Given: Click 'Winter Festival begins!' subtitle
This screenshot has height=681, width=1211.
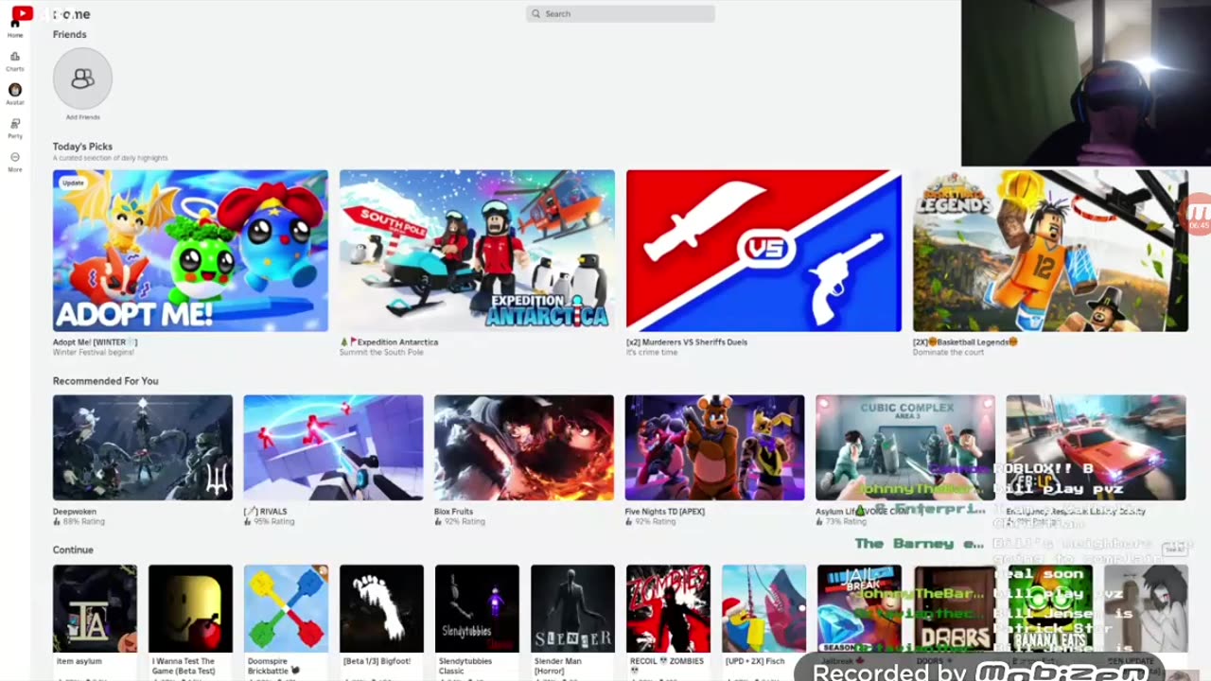Looking at the screenshot, I should pos(94,353).
